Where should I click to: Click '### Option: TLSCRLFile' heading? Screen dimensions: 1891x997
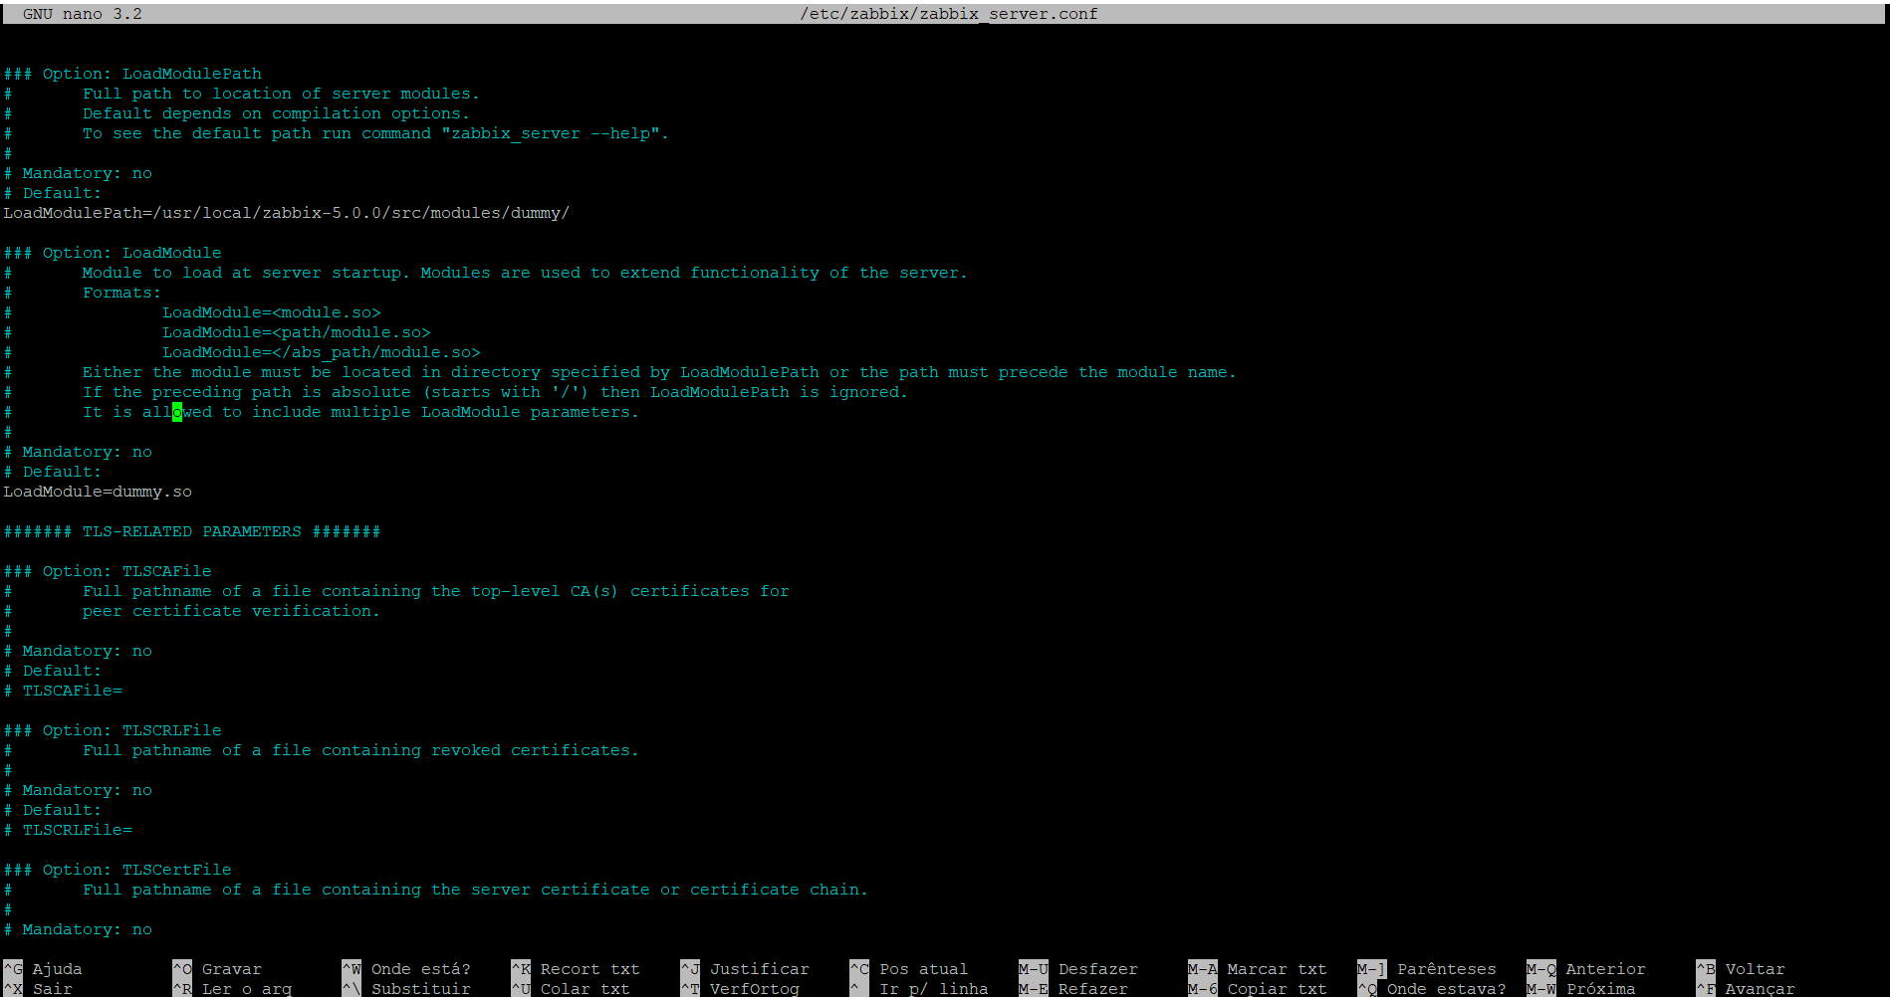(113, 730)
